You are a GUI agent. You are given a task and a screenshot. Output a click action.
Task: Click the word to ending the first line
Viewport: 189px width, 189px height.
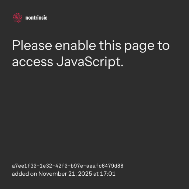pyautogui.click(x=164, y=46)
